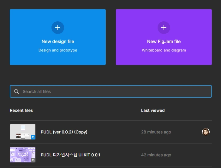Viewport: 221px width, 168px height.
Task: Click the Recent files column header
Action: coord(21,110)
